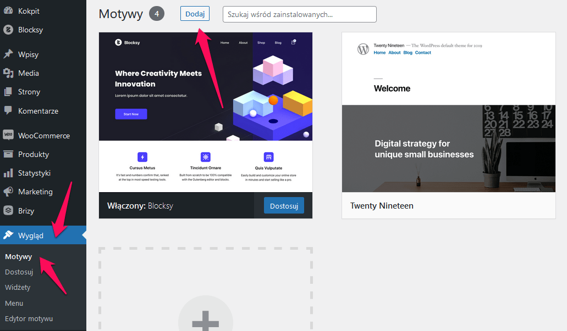The width and height of the screenshot is (567, 331).
Task: Click the Blocksy theme screenshot thumbnail
Action: coord(205,112)
